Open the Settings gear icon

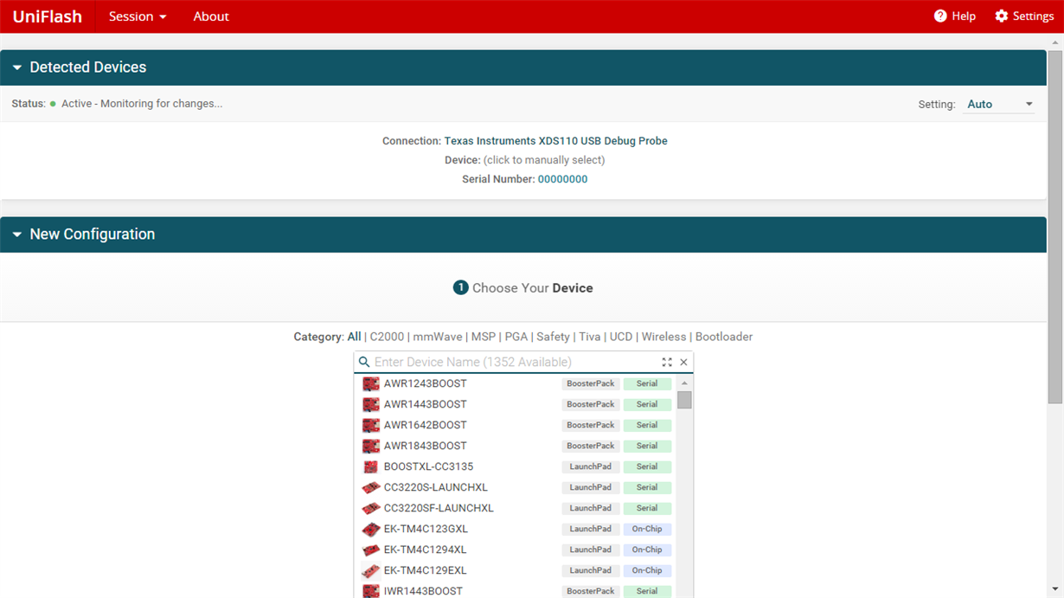1002,16
